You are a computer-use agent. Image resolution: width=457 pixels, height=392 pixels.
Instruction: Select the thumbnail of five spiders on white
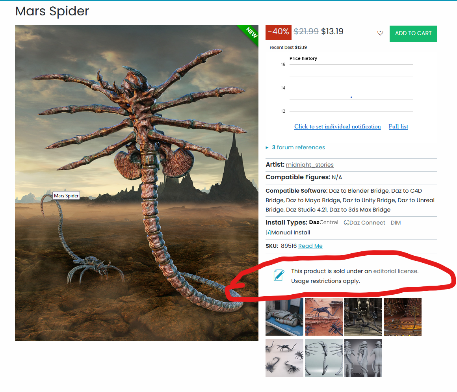coord(284,358)
